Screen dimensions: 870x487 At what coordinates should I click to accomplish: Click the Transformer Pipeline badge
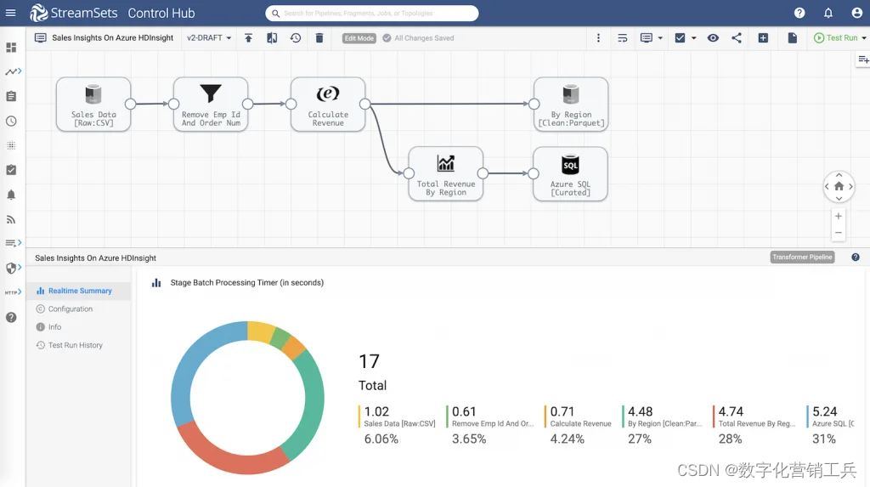click(802, 258)
